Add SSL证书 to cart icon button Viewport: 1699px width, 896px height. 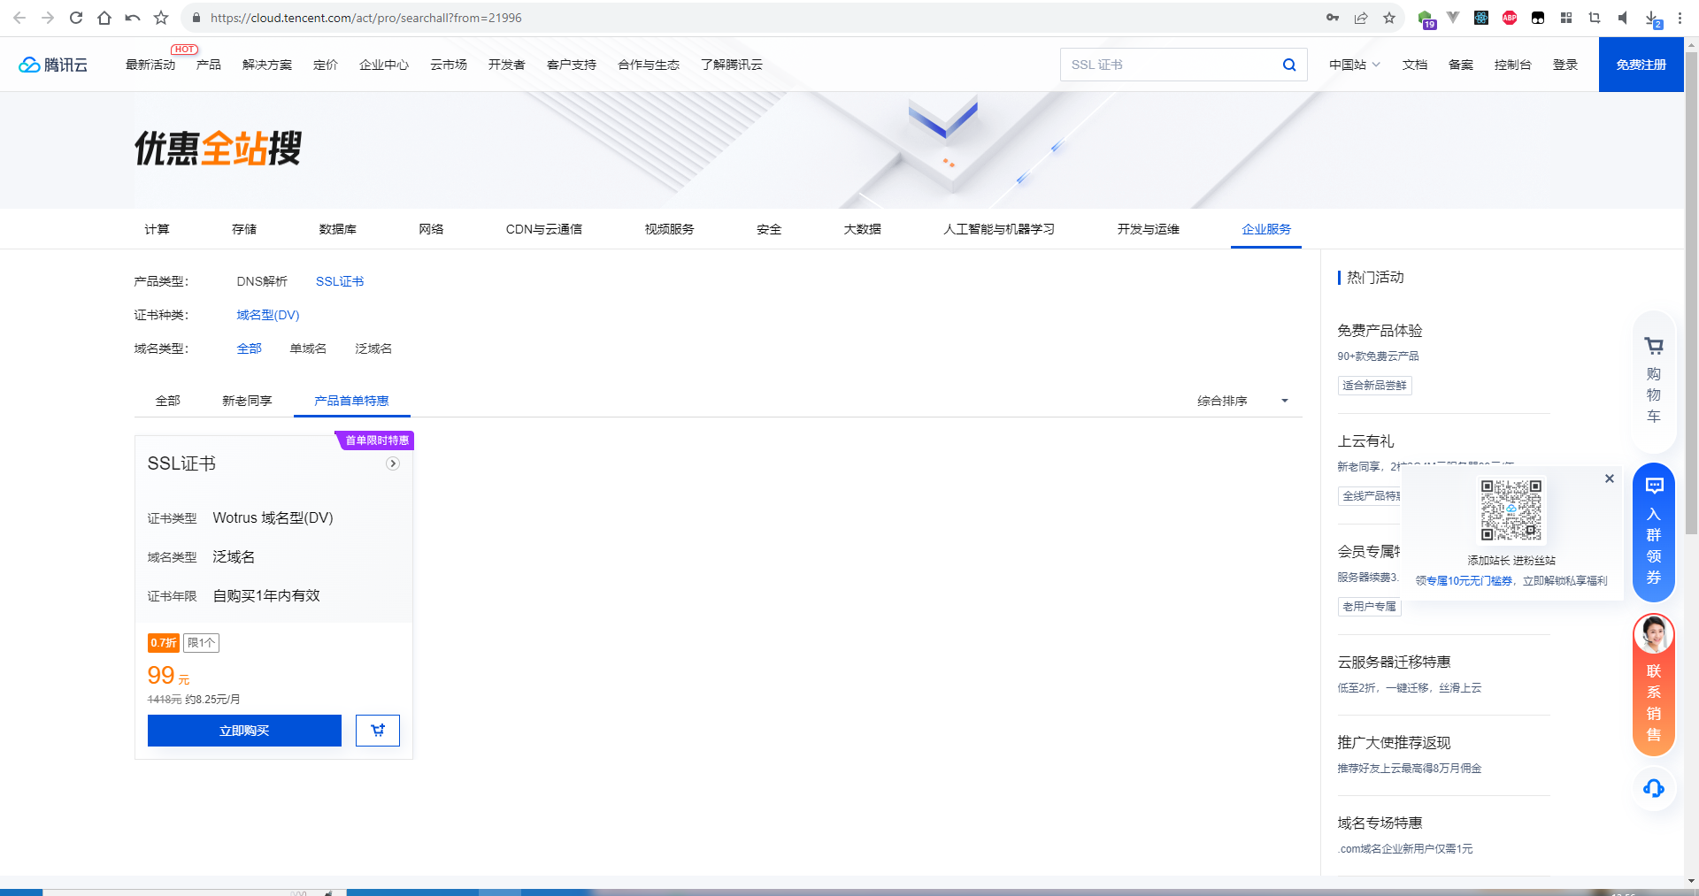point(378,731)
